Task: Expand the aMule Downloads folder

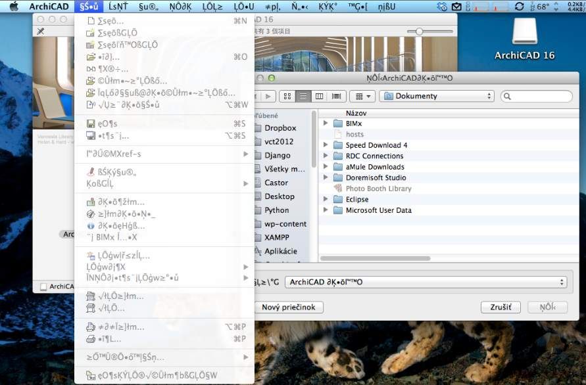Action: tap(326, 166)
